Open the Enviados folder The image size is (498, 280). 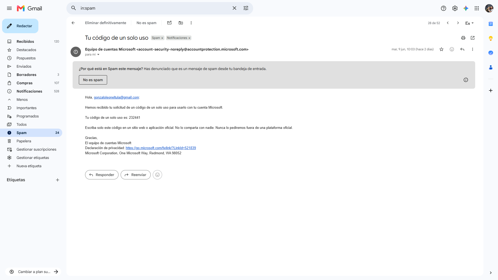(x=31, y=66)
